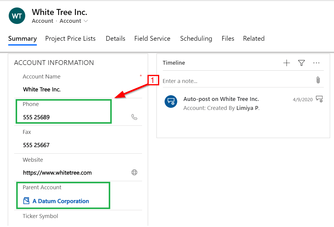Viewport: 334px width, 227px height.
Task: Go to the Field Service tab
Action: point(152,39)
